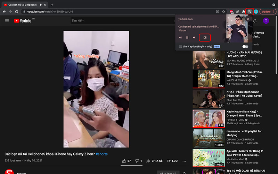Open more actions three-dot menu below the video

pos(184,161)
